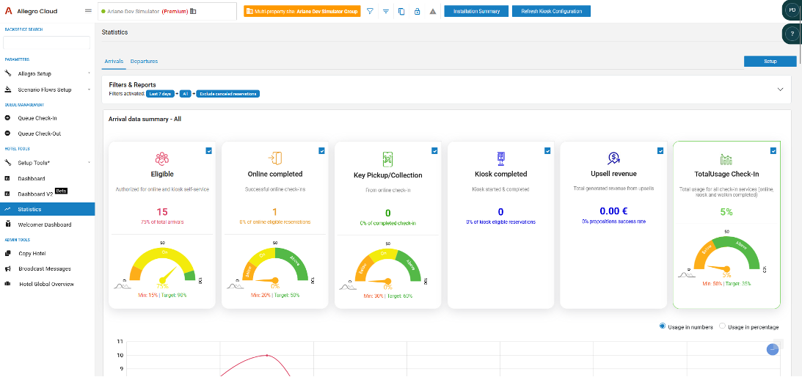
Task: Click the Installation Summary button
Action: point(476,11)
